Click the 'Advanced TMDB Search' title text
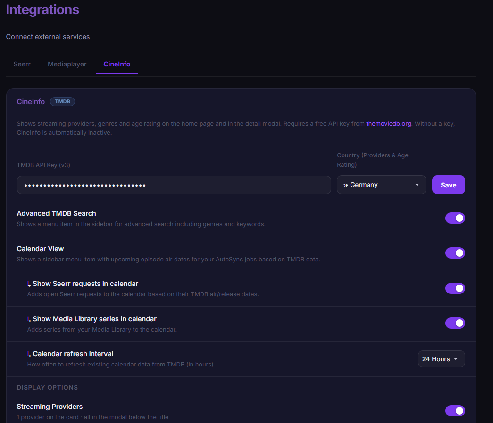The image size is (493, 423). (x=56, y=213)
